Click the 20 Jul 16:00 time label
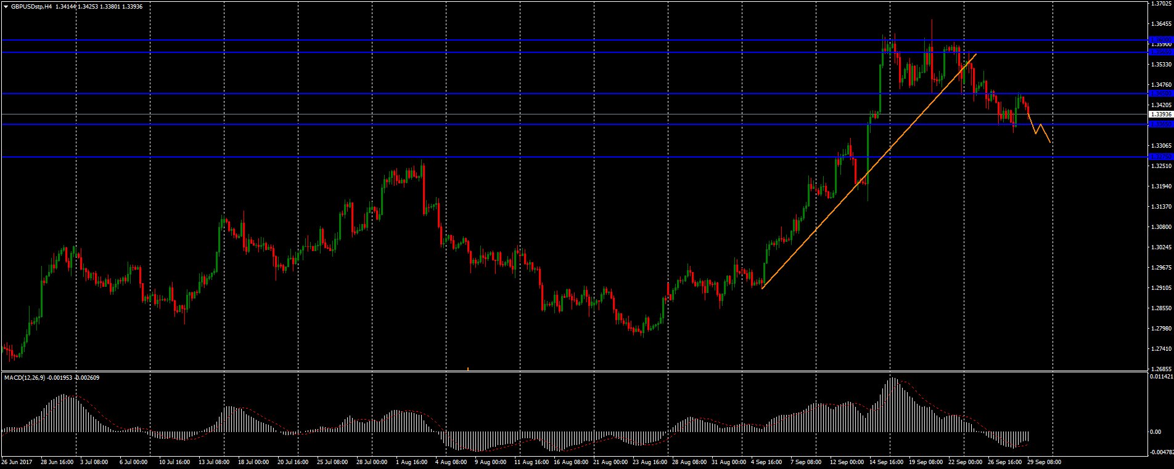 point(292,462)
